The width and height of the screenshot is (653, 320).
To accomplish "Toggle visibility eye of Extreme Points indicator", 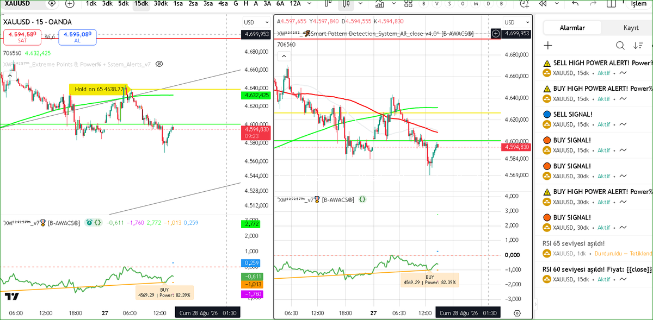I will click(159, 64).
